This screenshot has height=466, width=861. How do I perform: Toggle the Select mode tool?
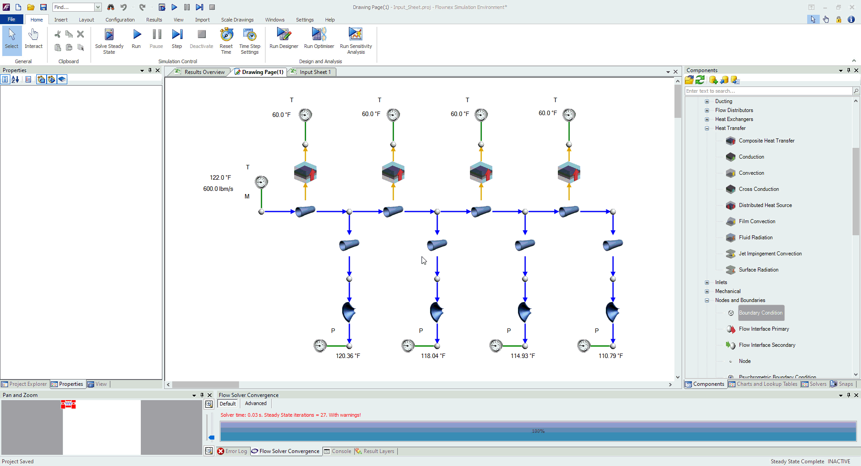coord(12,39)
